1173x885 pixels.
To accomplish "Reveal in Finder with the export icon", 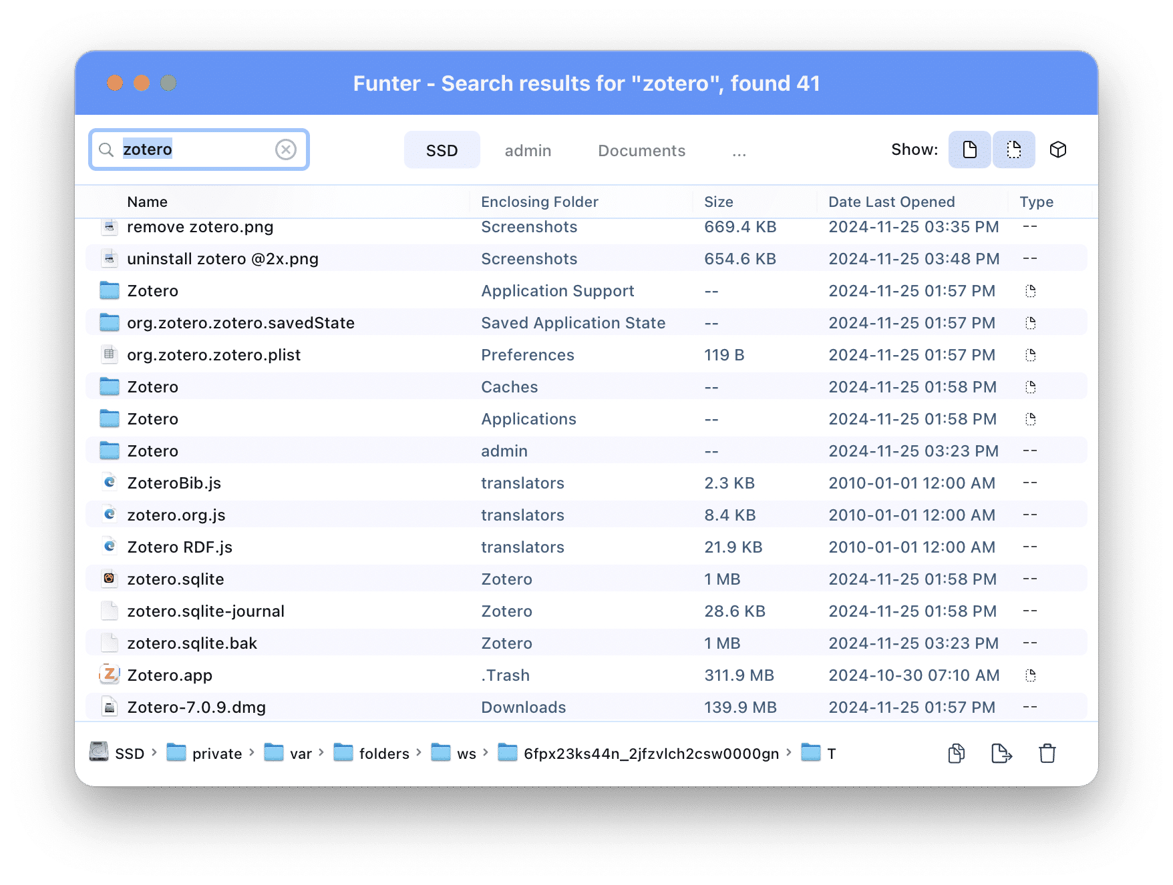I will pyautogui.click(x=1001, y=754).
